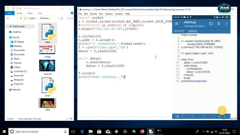
Task: Open IDLE Help menu
Action: tap(127, 14)
